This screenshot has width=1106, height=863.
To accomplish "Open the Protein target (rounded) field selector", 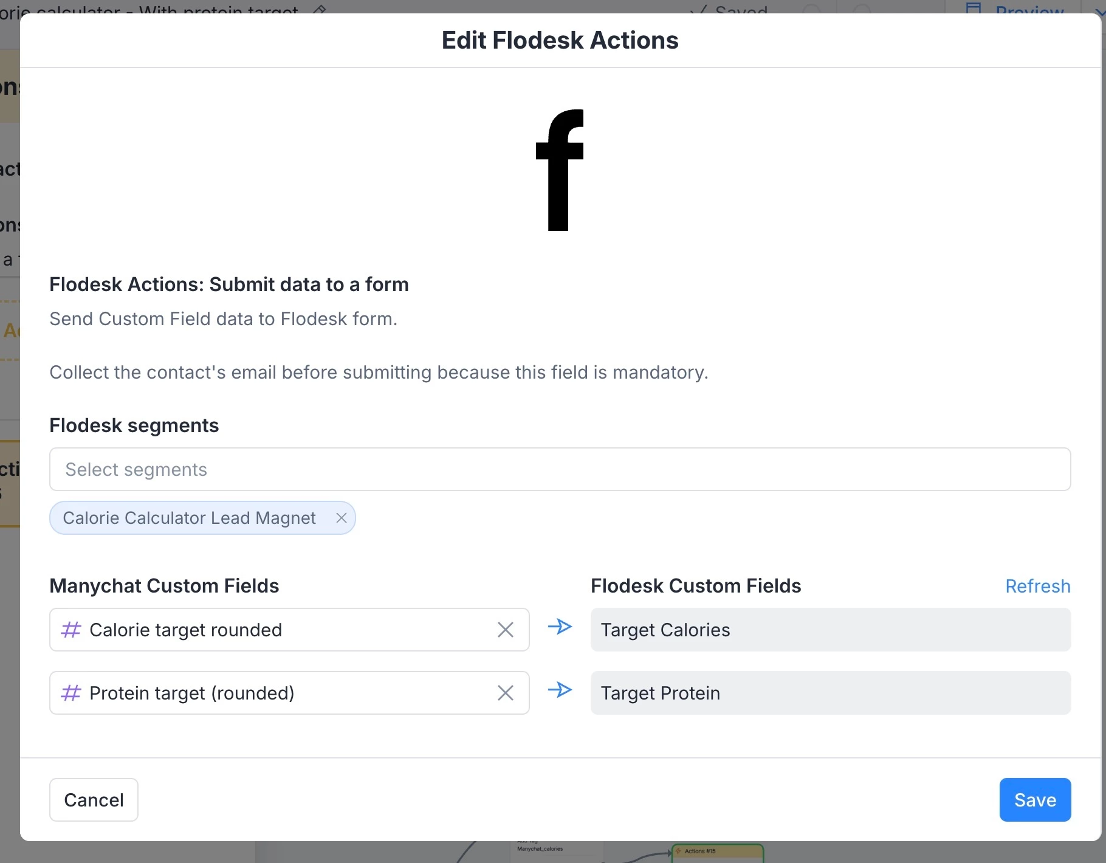I will (273, 693).
